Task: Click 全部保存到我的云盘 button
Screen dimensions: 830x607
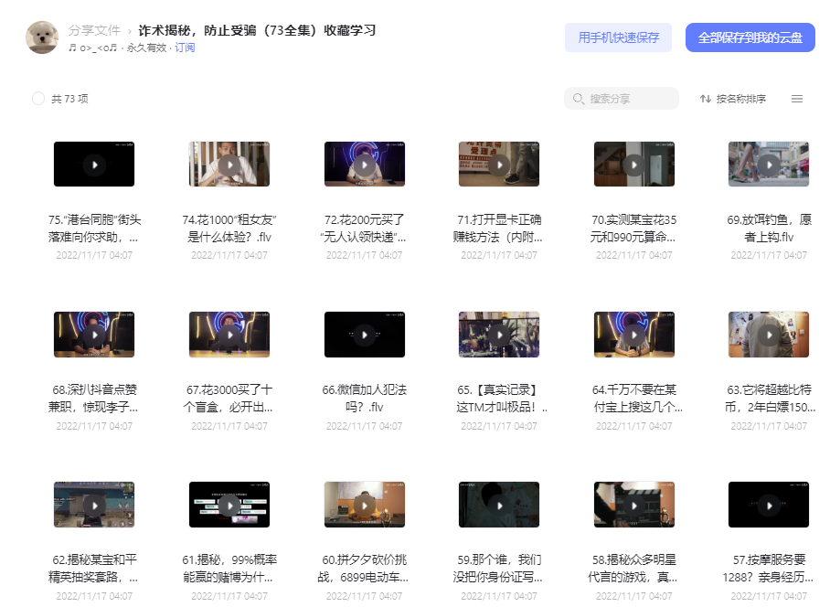Action: (x=750, y=37)
